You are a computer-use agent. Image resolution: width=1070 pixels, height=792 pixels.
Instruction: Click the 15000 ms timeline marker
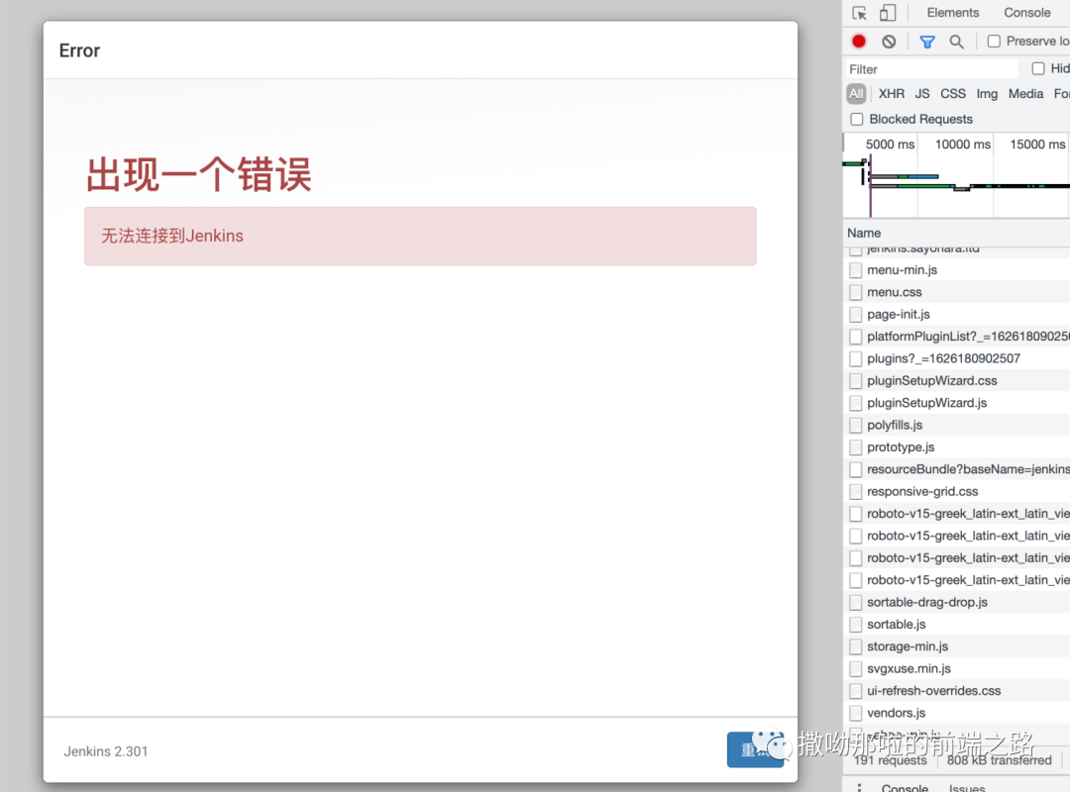coord(1037,145)
